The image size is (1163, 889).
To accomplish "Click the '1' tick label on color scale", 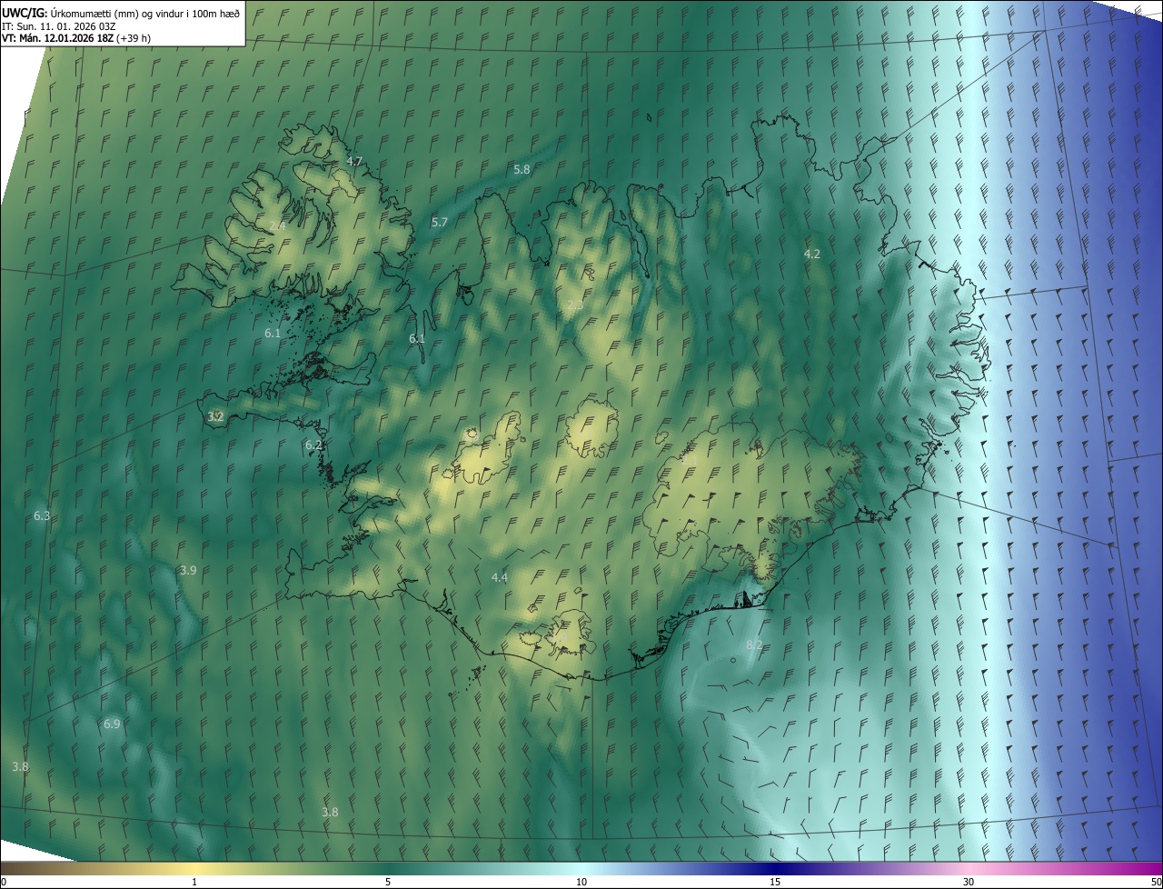I will [x=194, y=882].
